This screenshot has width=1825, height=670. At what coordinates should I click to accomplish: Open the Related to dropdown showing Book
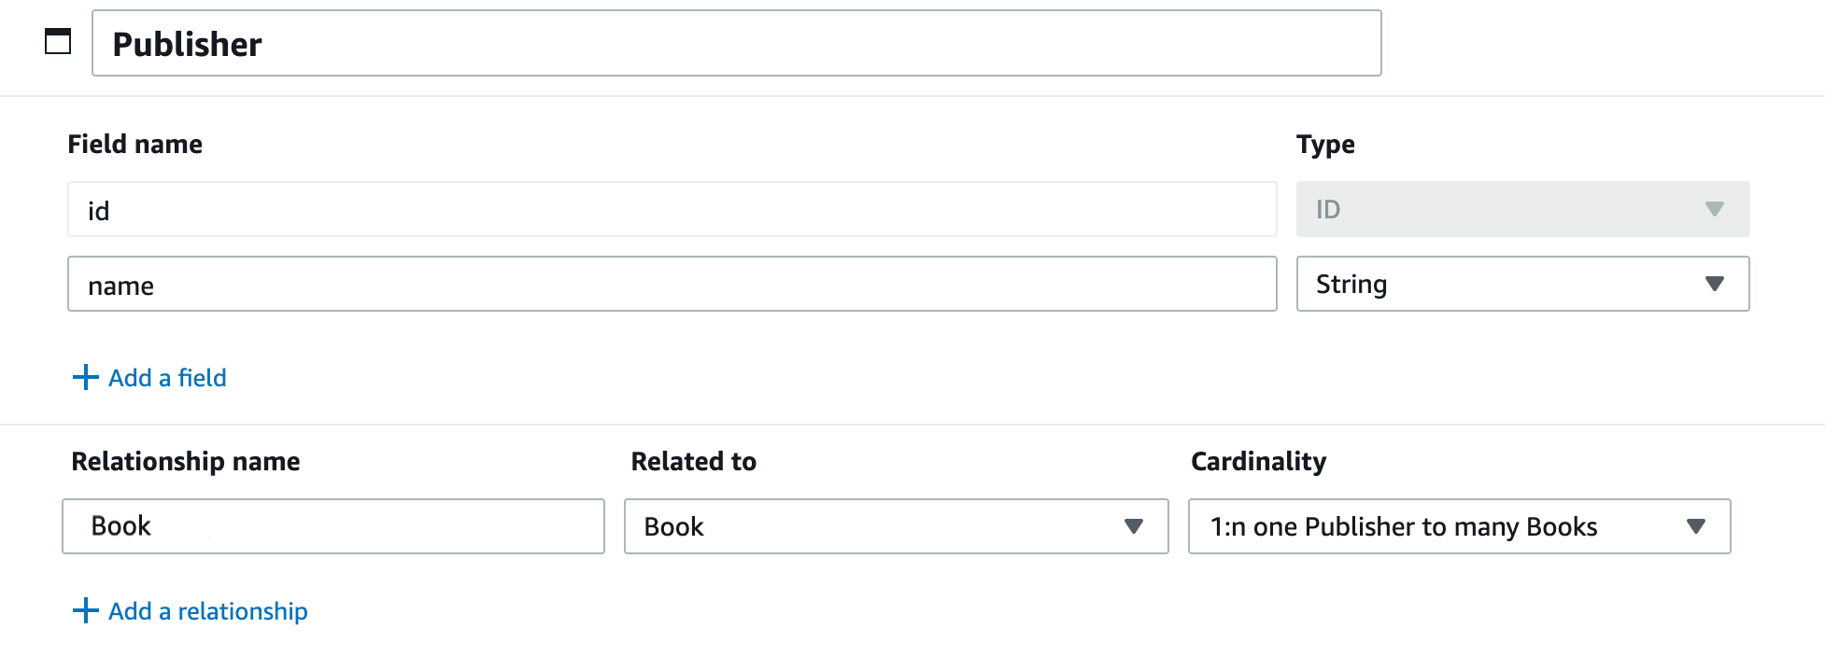click(x=896, y=526)
